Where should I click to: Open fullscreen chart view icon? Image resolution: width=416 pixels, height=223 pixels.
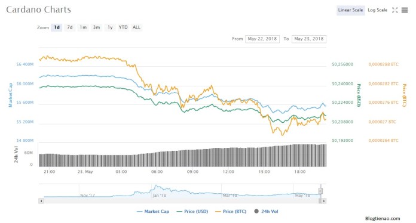tap(394, 10)
